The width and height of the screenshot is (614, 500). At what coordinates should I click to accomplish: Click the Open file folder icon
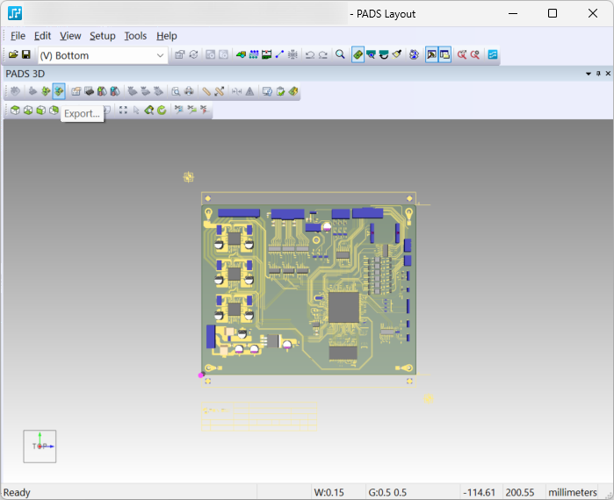tap(13, 54)
